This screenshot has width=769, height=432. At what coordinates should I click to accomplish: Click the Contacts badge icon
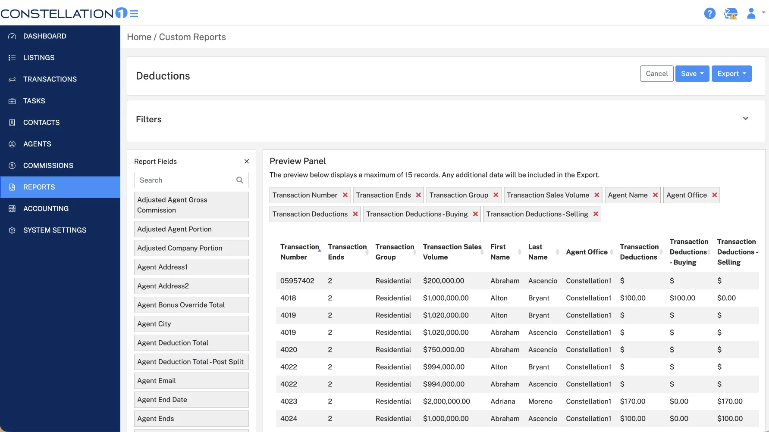click(12, 122)
